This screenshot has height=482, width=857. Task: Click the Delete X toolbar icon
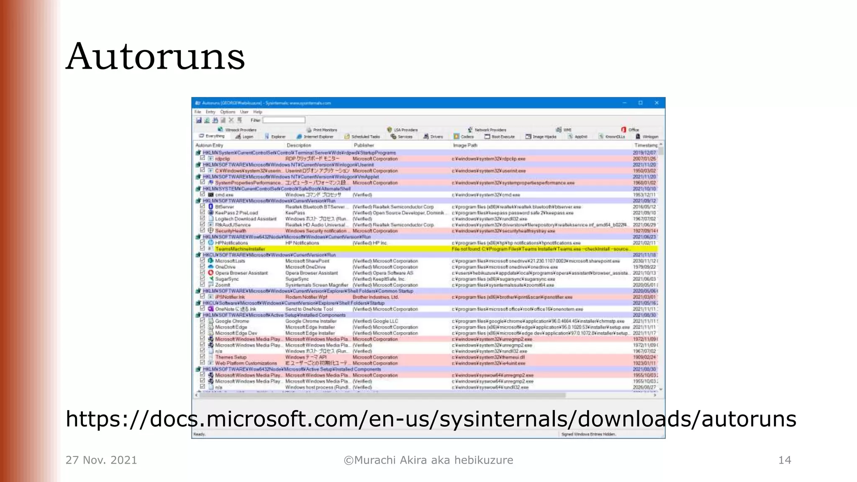[x=231, y=120]
